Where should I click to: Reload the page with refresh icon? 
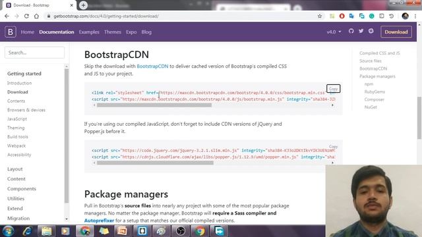[x=26, y=16]
